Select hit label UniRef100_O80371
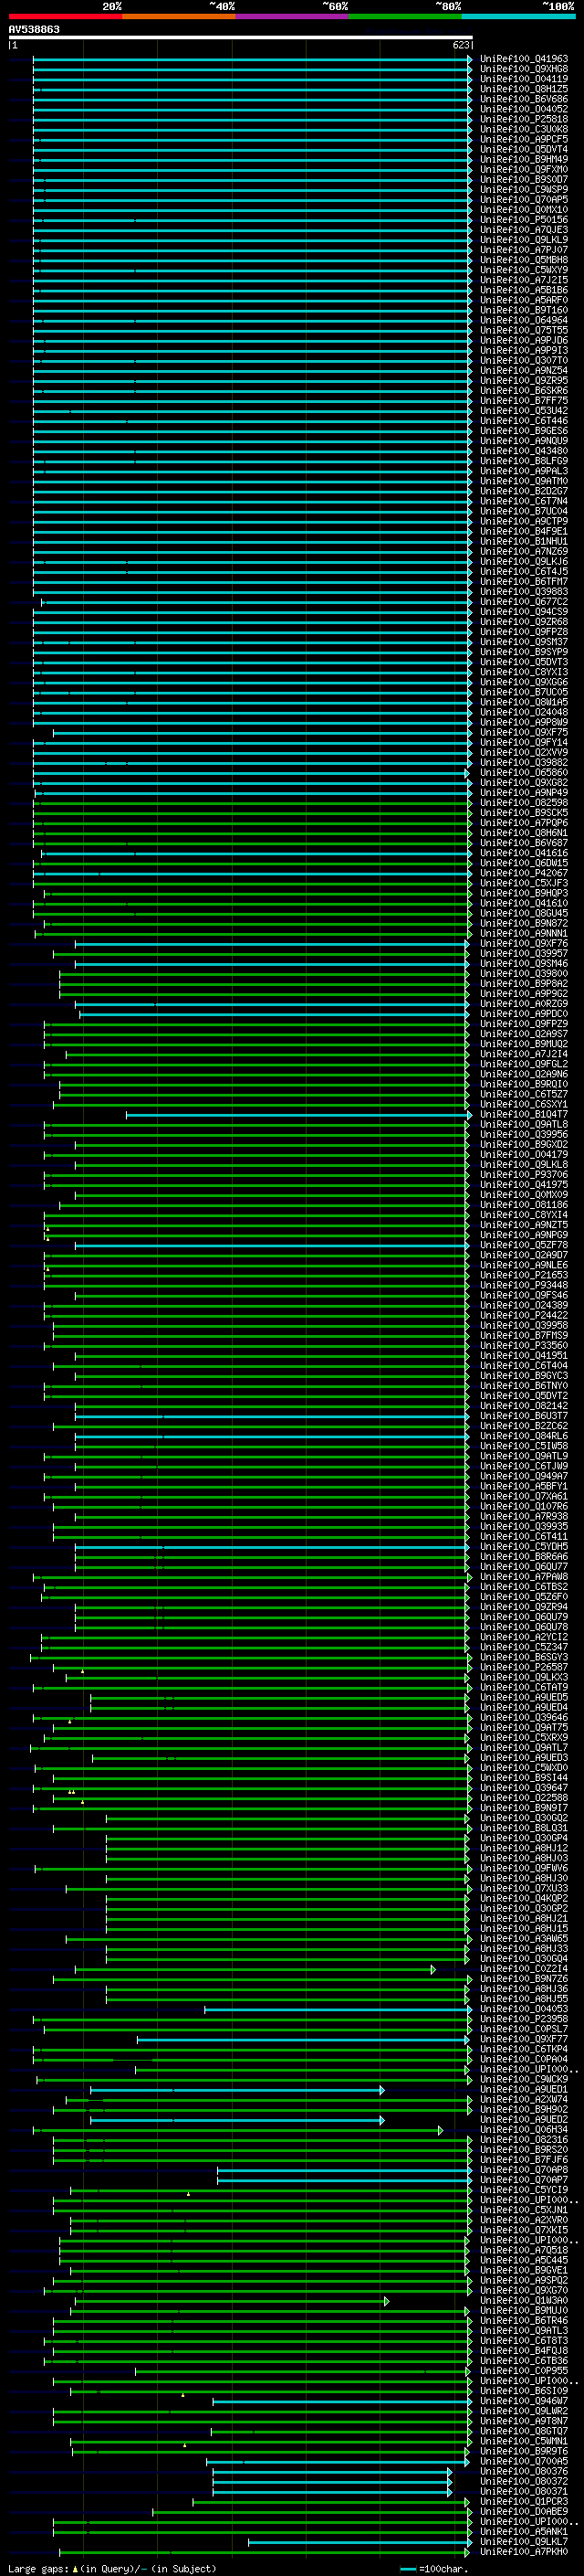The width and height of the screenshot is (584, 2576). (524, 2491)
